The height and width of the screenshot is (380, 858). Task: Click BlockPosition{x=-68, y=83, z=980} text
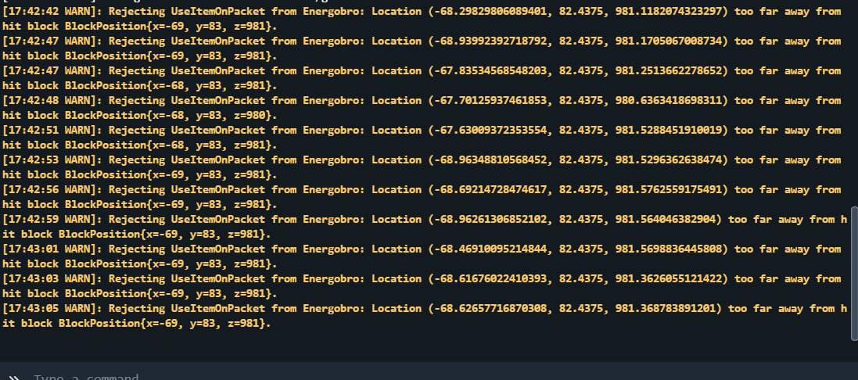[168, 116]
